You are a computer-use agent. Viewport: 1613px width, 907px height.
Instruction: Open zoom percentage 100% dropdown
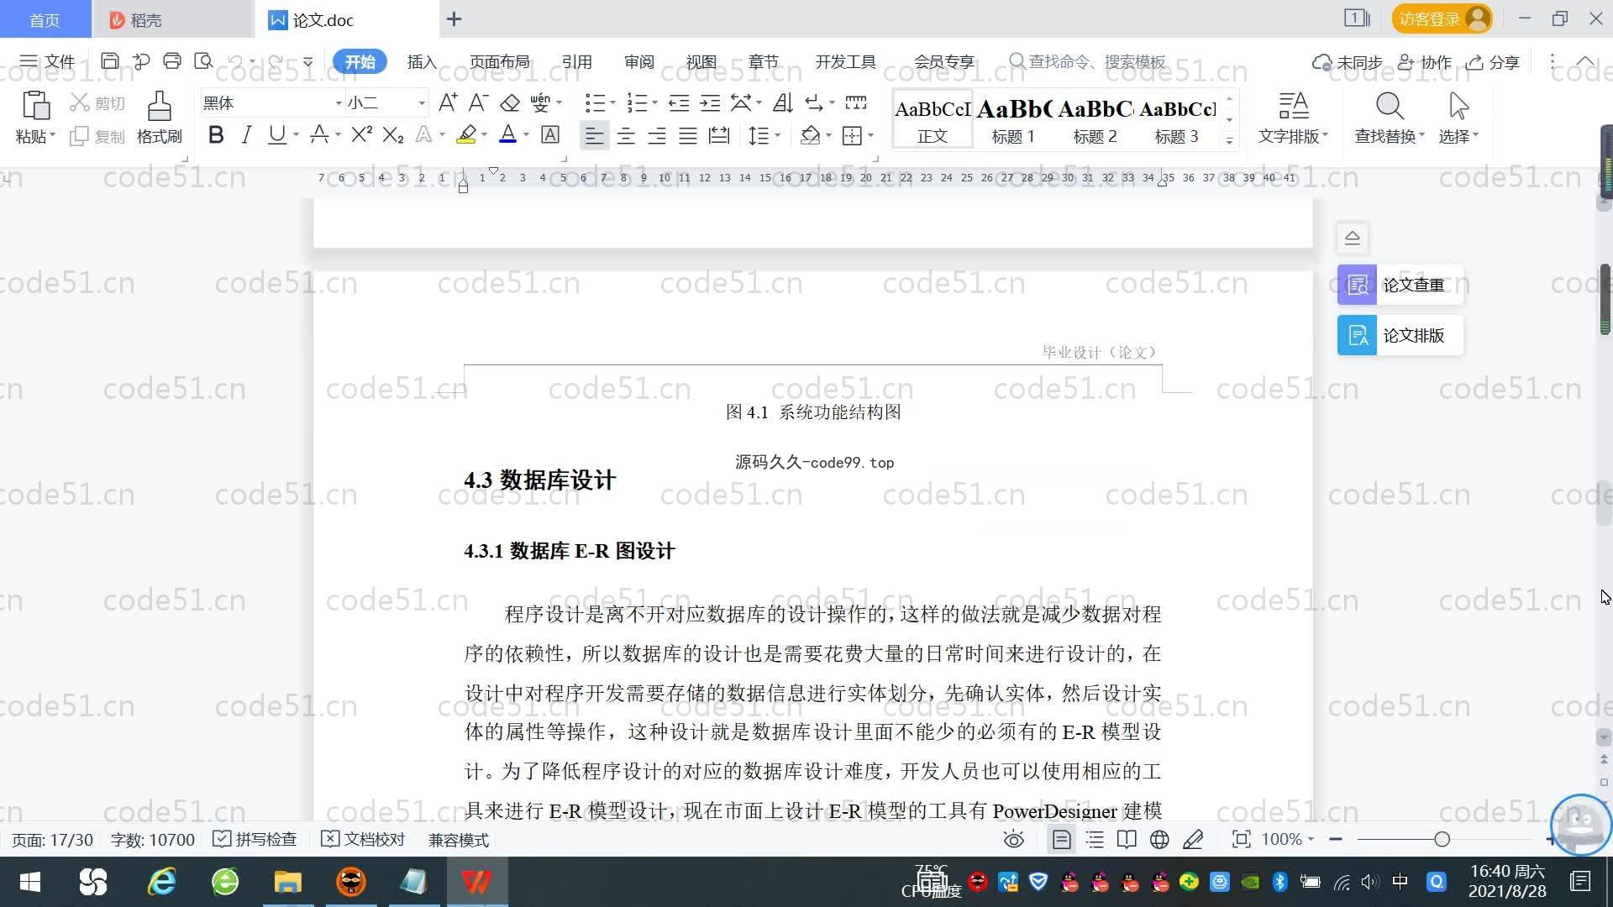coord(1288,839)
